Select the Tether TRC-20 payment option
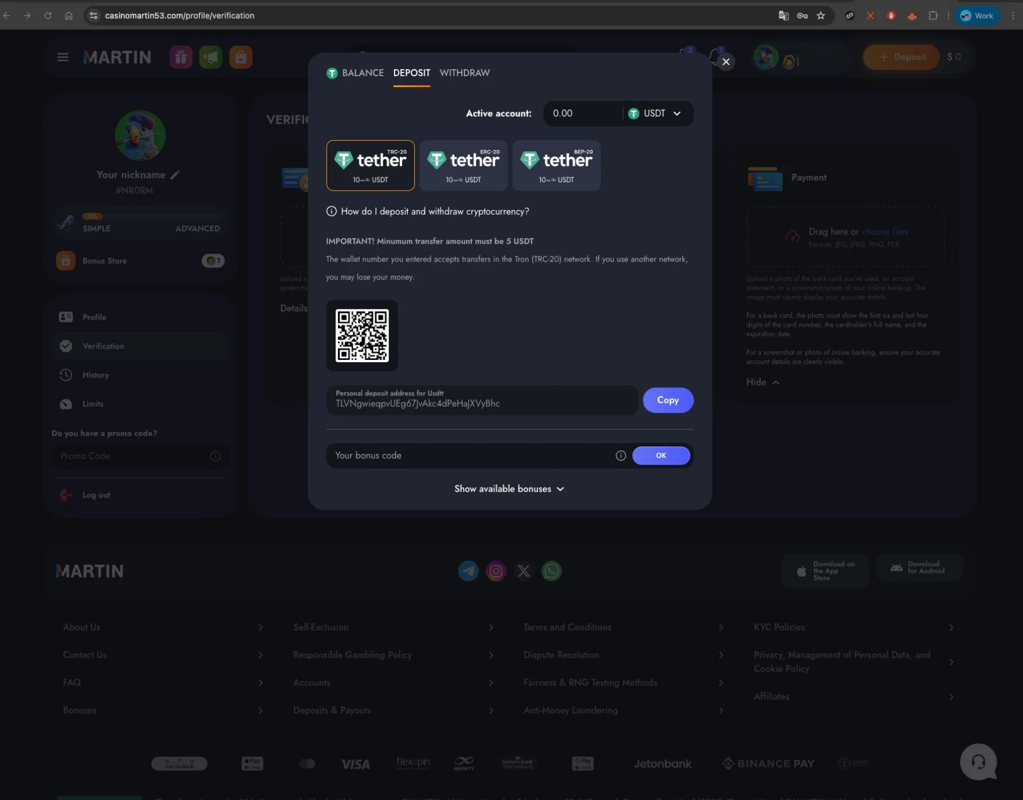This screenshot has width=1023, height=800. 371,165
